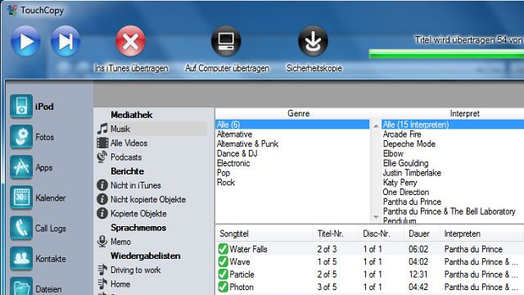Click the red cancel transfer icon

[131, 41]
